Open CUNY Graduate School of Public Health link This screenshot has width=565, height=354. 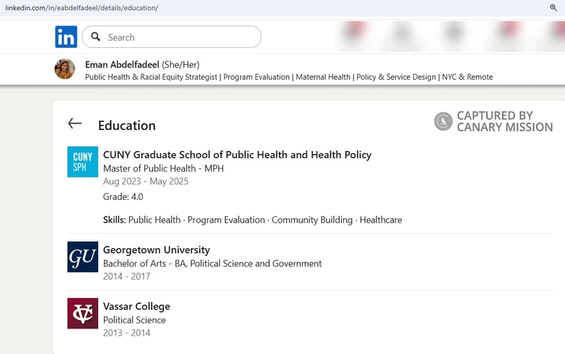point(237,155)
